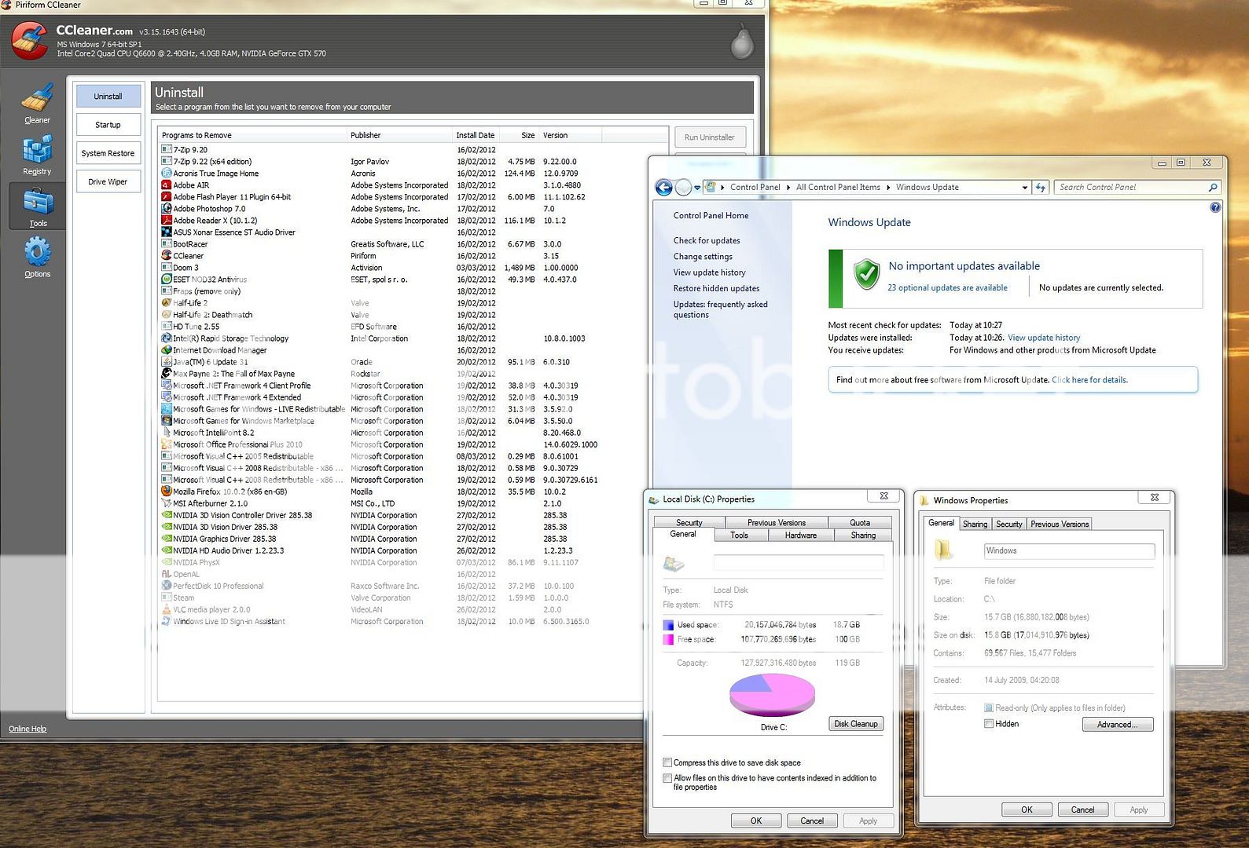Click the refresh icon beside address bar
Viewport: 1249px width, 848px height.
[1041, 188]
